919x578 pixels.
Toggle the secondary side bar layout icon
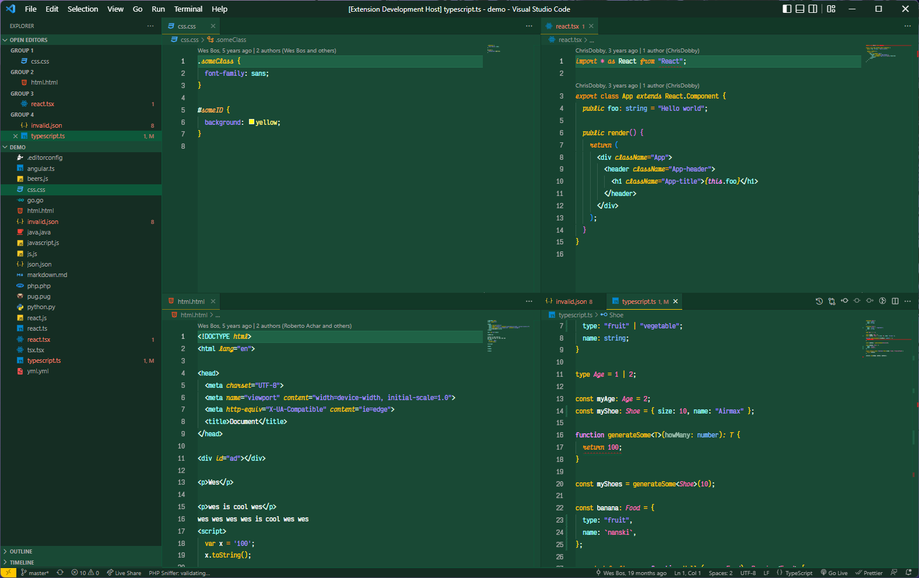coord(813,9)
